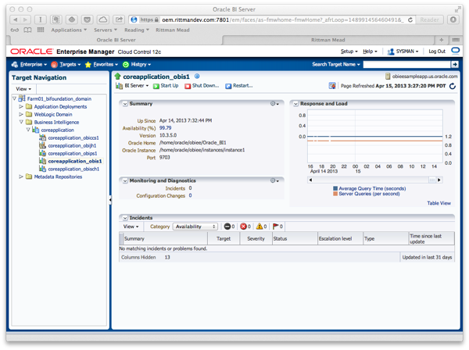Click the Log Out link

tap(437, 52)
